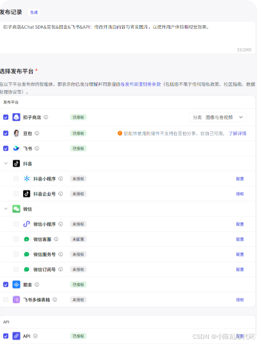Click the 掘金 platform icon
Viewport: 257px width, 344px height.
[16, 285]
